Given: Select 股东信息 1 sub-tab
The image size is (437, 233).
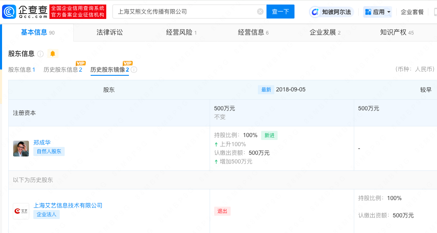Looking at the screenshot, I should (x=22, y=70).
